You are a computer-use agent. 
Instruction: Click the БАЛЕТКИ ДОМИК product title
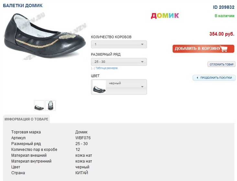point(23,6)
